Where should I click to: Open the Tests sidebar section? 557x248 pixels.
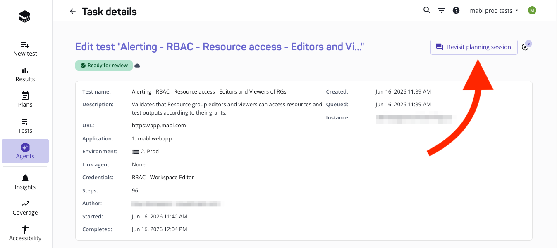(x=25, y=126)
